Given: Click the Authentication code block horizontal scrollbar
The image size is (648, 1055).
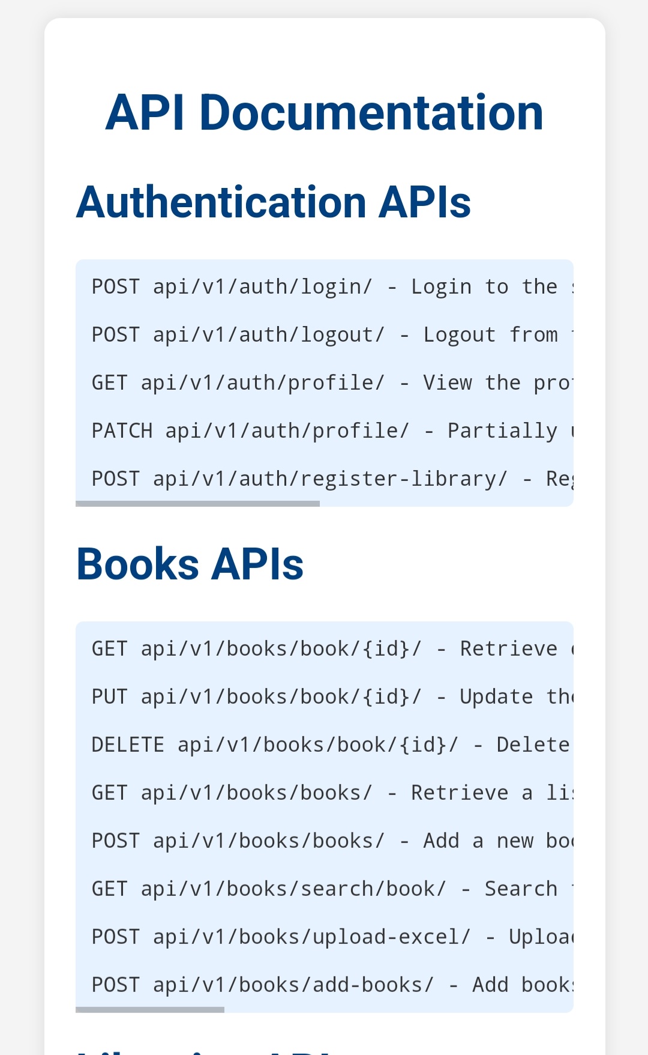Looking at the screenshot, I should coord(197,504).
